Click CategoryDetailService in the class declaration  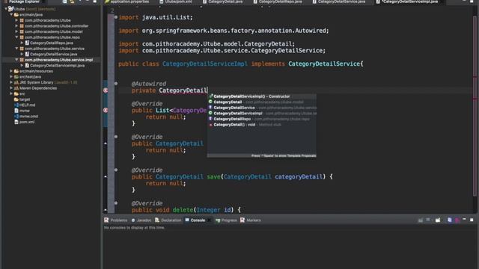click(324, 64)
